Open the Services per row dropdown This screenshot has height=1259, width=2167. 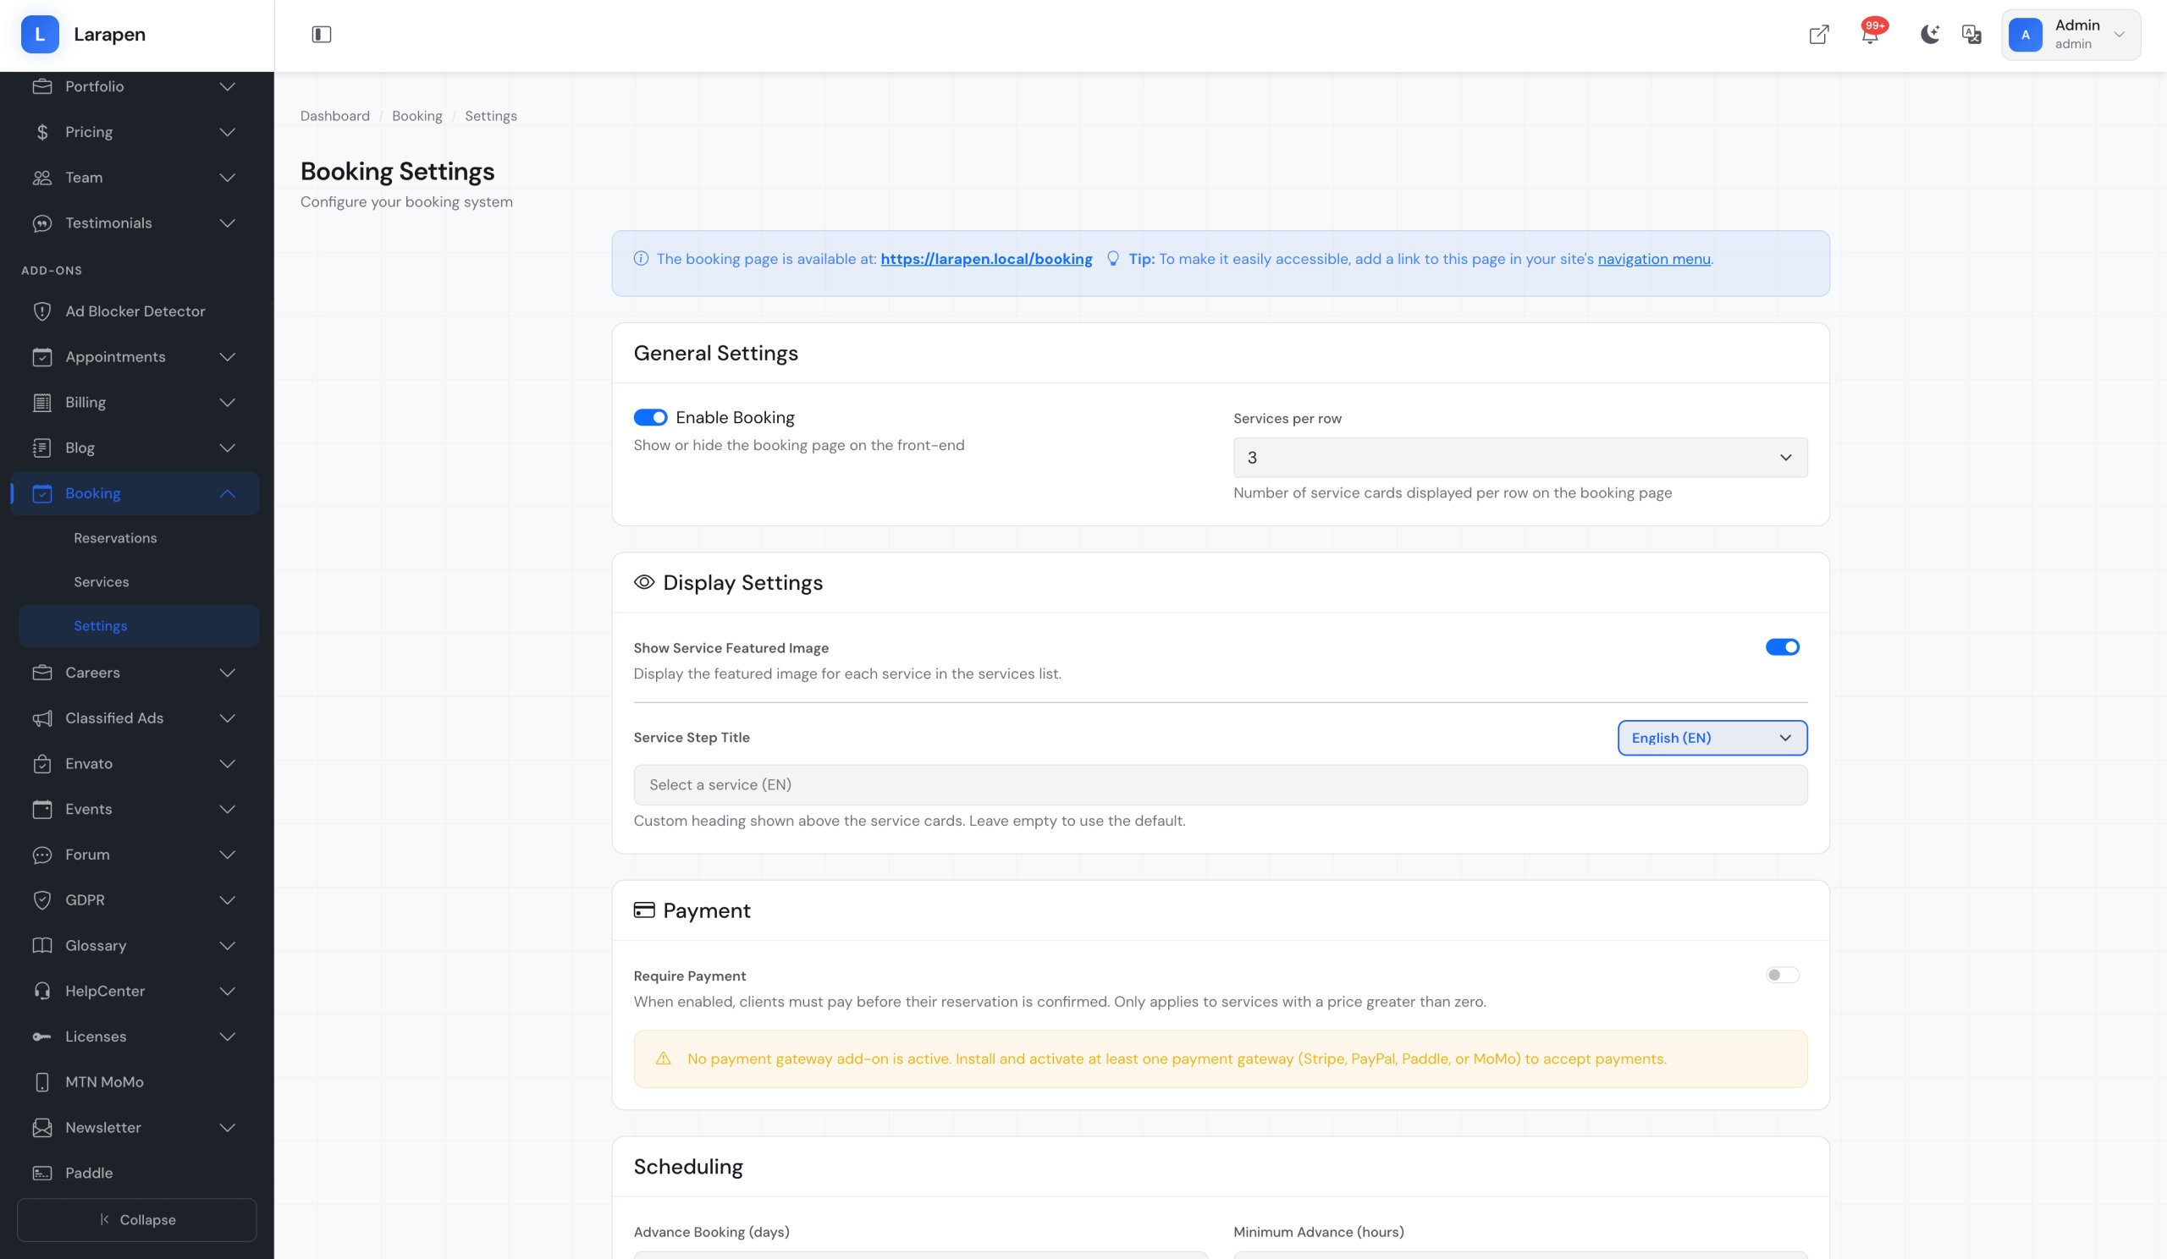1519,457
